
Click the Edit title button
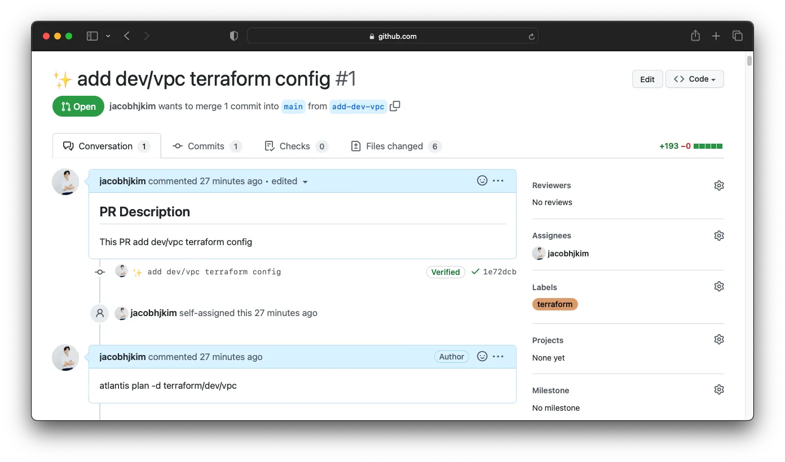pyautogui.click(x=647, y=79)
